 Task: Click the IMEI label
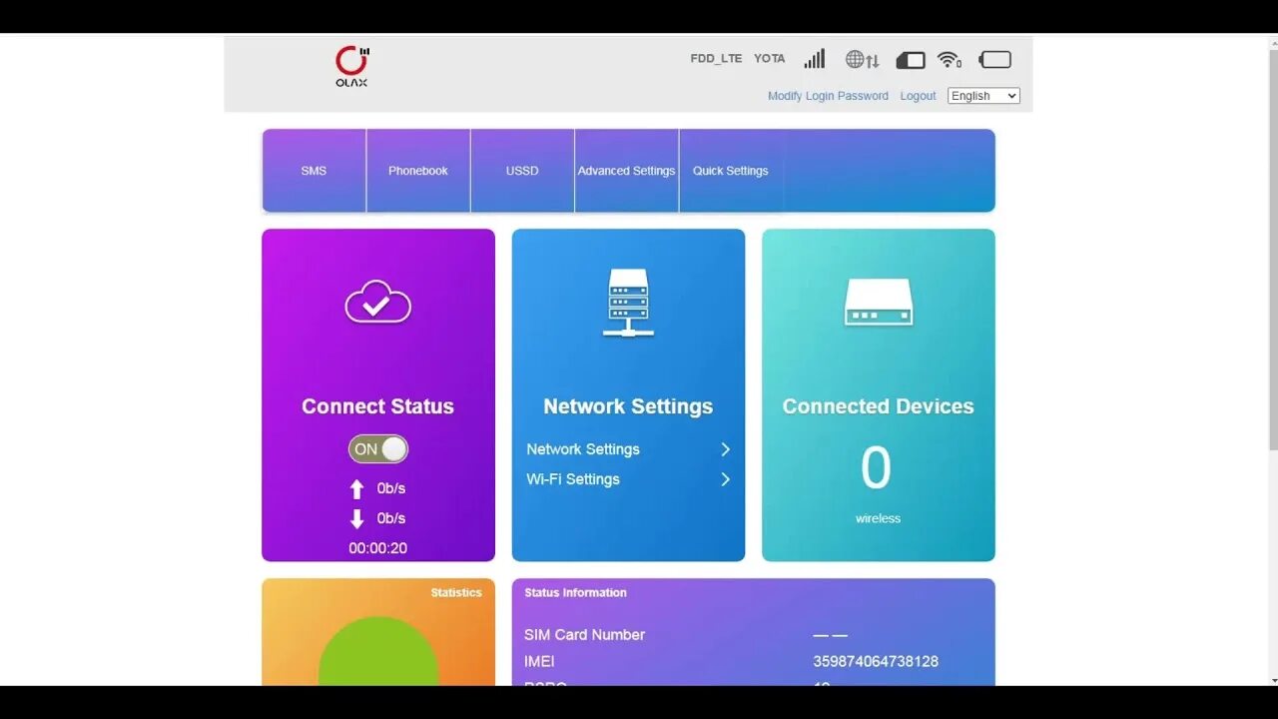pos(539,661)
